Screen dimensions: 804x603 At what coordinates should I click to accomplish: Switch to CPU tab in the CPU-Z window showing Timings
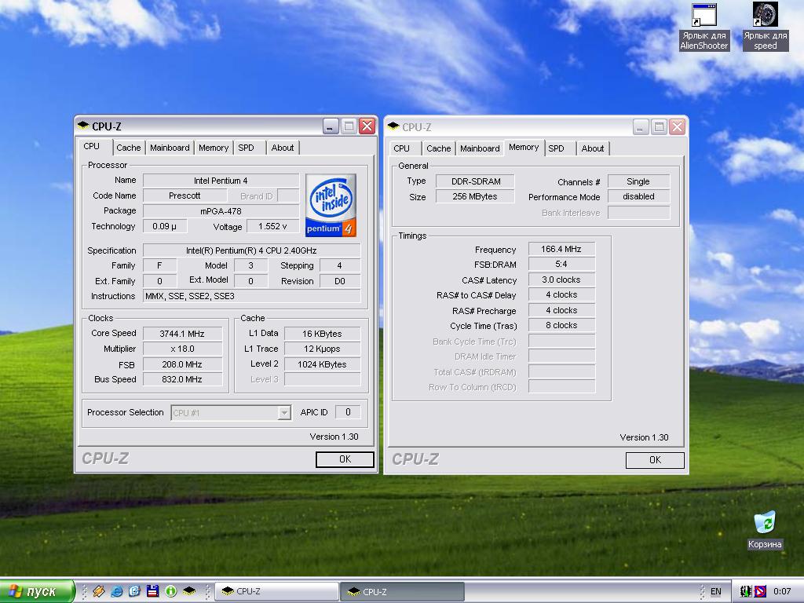pos(401,148)
